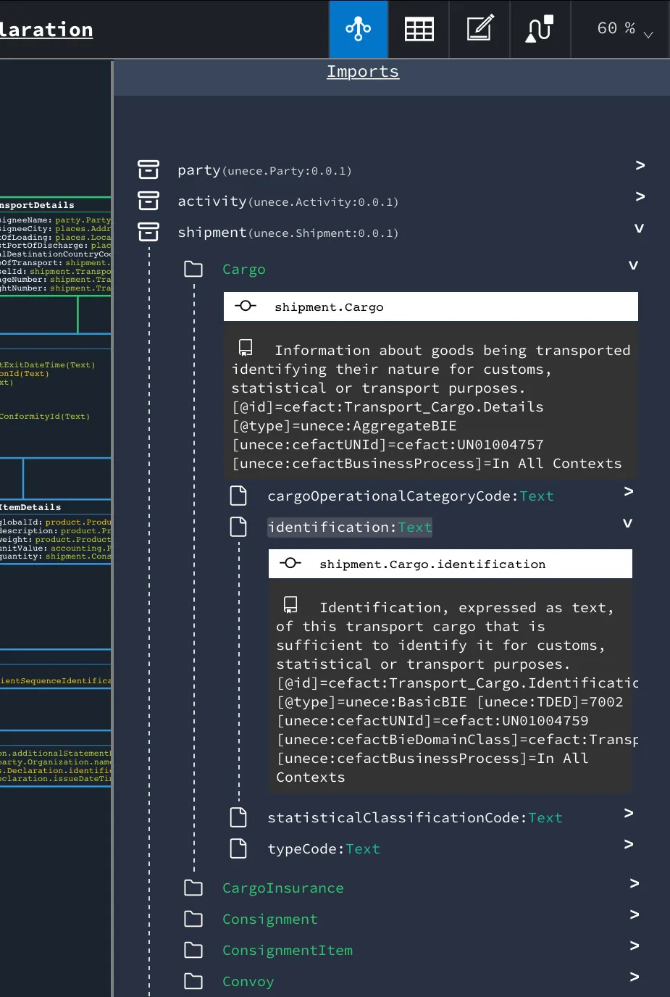The image size is (670, 997).
Task: Expand the CargoInsurance folder
Action: pos(635,883)
